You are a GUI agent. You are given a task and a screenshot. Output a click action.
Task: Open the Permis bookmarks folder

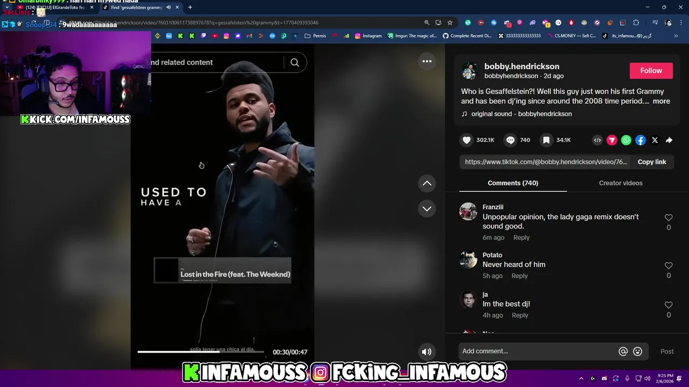coord(315,36)
